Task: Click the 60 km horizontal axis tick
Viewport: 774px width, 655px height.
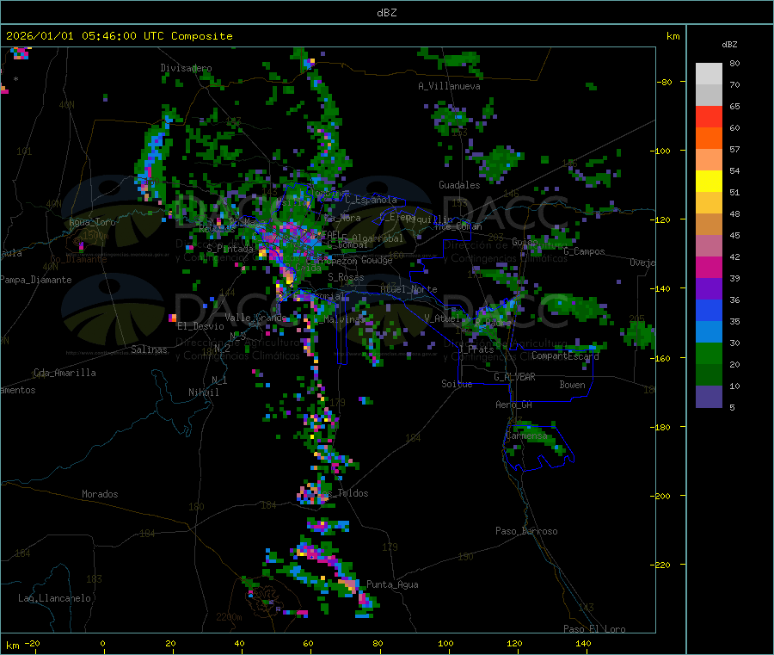Action: [x=308, y=643]
